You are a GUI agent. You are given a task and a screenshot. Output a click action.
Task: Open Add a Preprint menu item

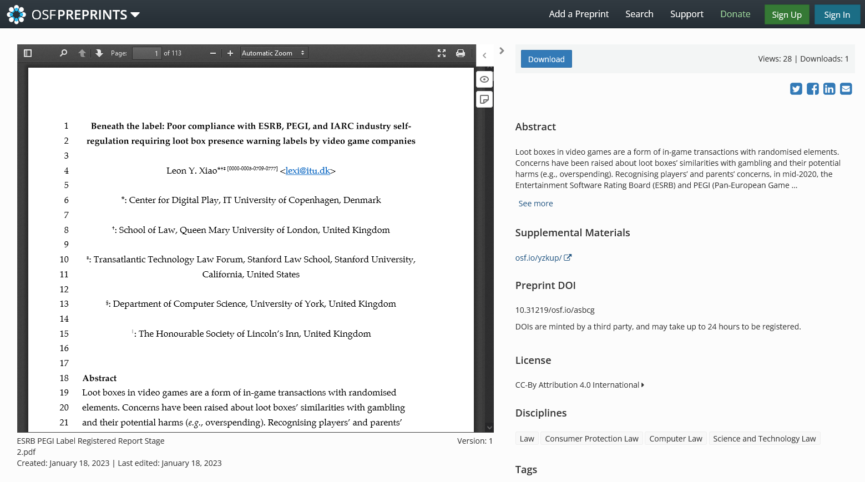(579, 14)
